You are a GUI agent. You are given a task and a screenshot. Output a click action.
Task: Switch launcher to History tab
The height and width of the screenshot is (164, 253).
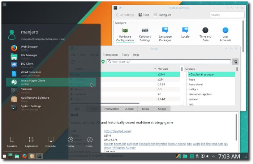(x=70, y=142)
